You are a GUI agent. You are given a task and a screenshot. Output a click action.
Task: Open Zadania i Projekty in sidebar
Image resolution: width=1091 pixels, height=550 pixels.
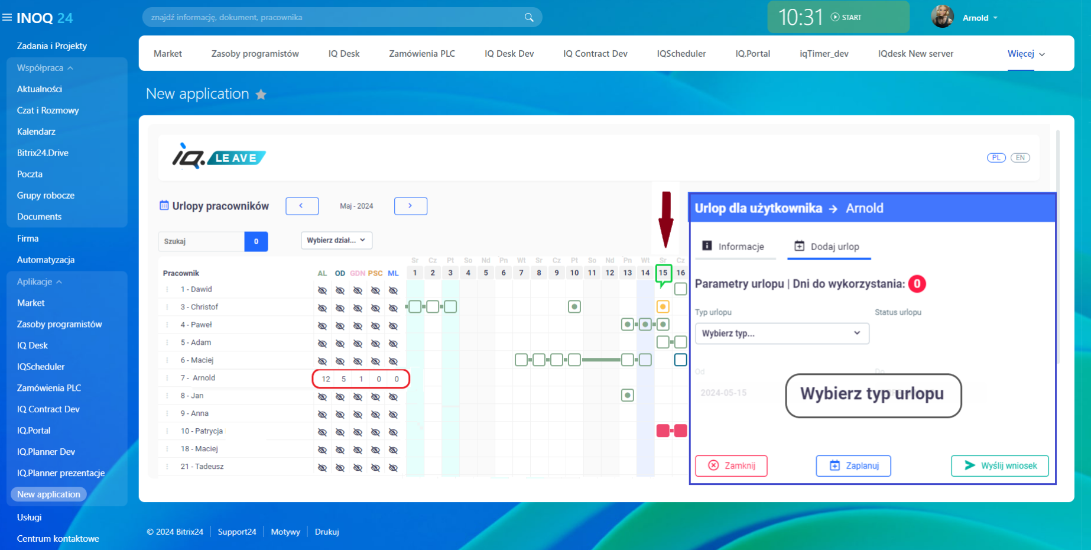[x=52, y=46]
